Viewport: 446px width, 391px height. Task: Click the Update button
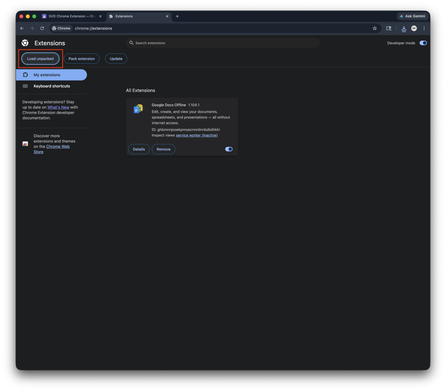click(116, 59)
